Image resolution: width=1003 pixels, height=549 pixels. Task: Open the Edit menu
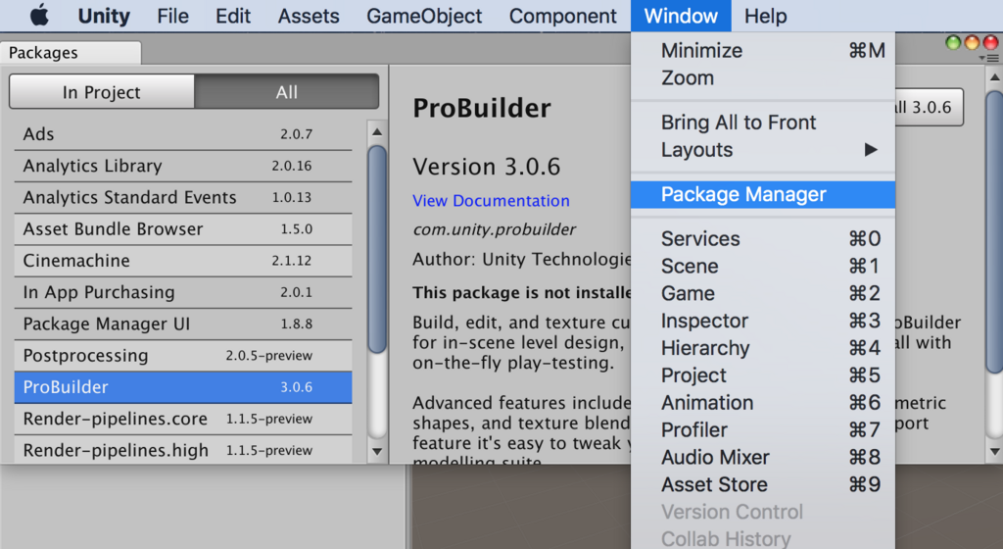click(x=233, y=16)
